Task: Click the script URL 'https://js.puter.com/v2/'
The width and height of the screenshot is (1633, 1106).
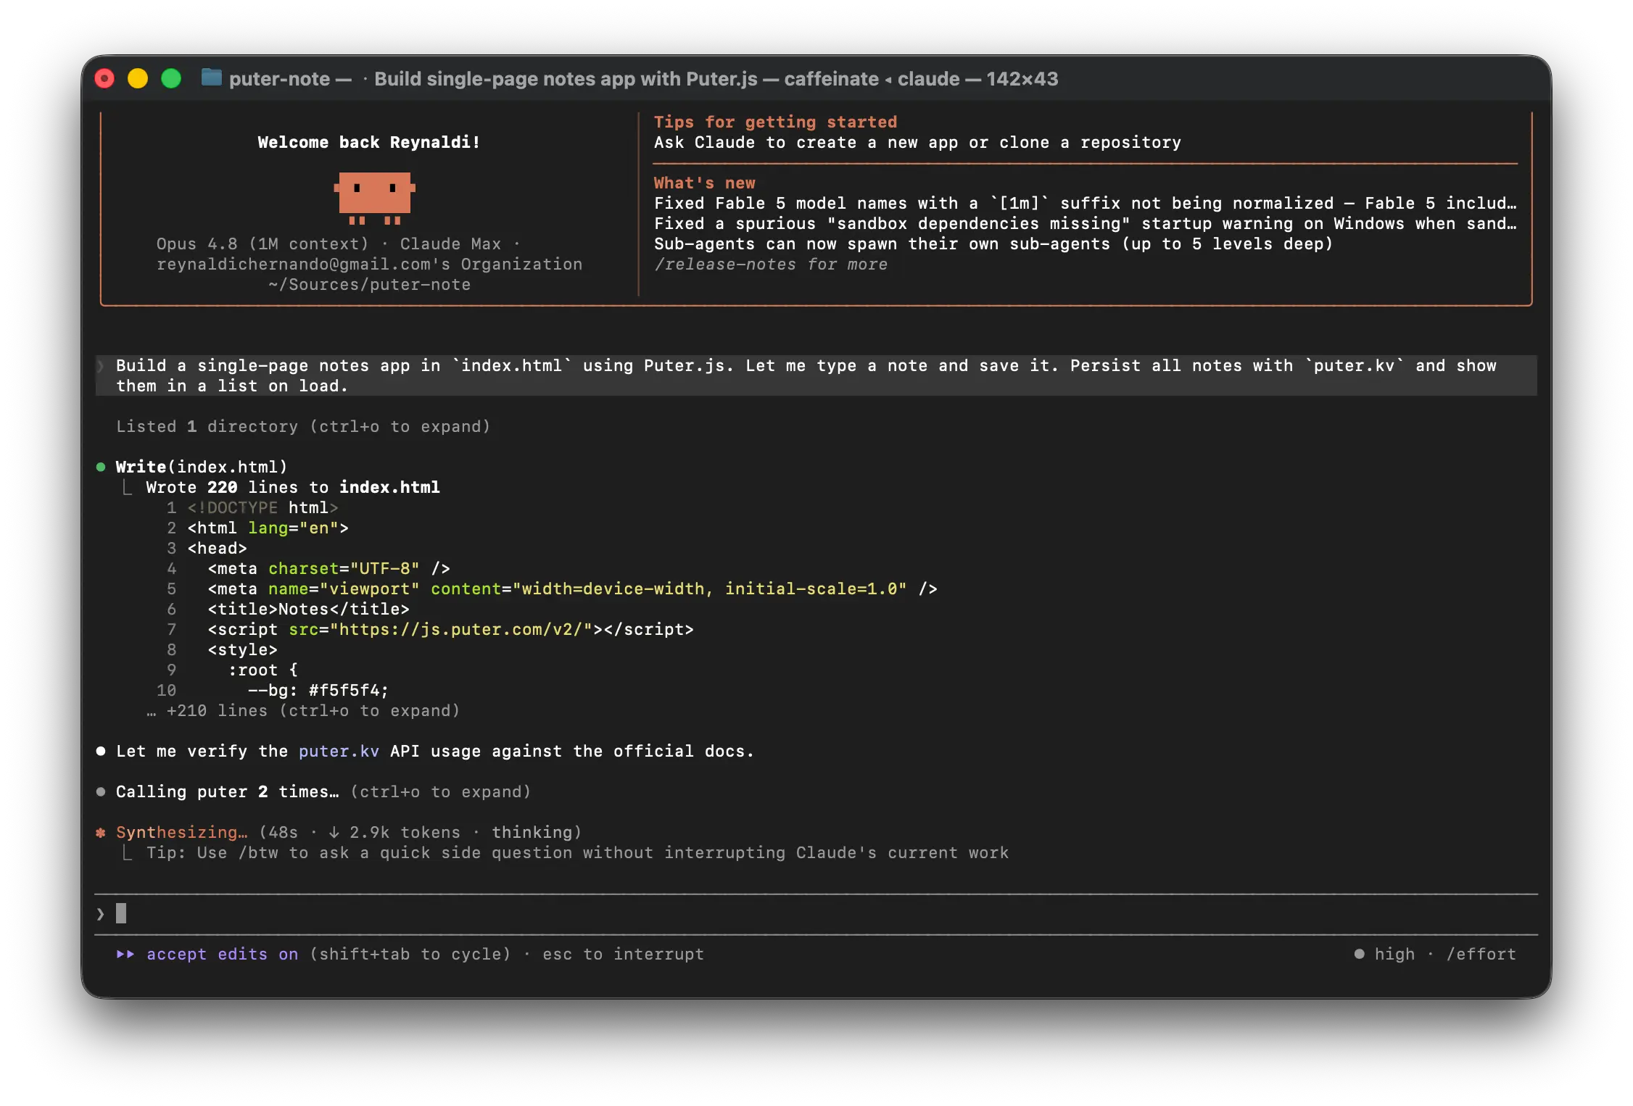Action: point(461,630)
